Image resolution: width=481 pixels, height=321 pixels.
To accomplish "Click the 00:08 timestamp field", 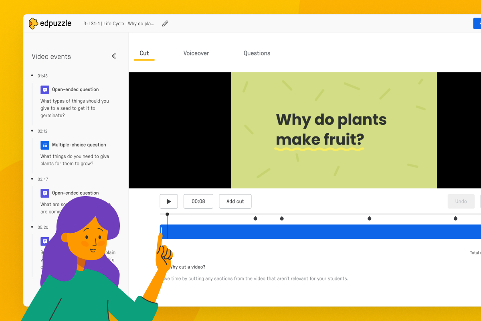I will pos(198,201).
